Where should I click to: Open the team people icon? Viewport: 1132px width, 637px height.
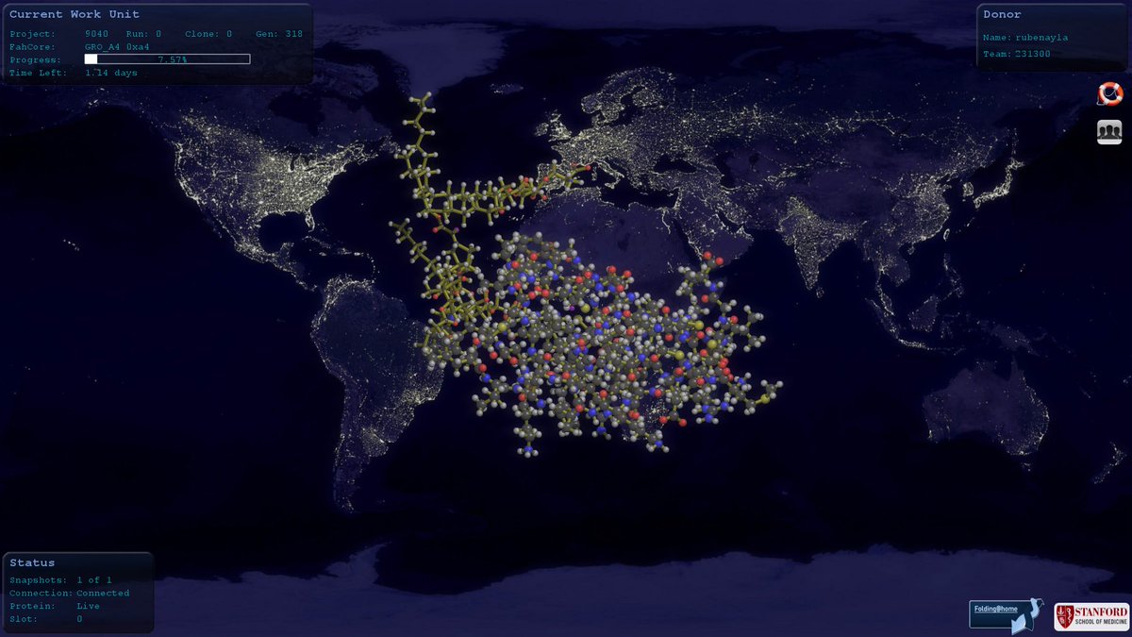tap(1109, 132)
